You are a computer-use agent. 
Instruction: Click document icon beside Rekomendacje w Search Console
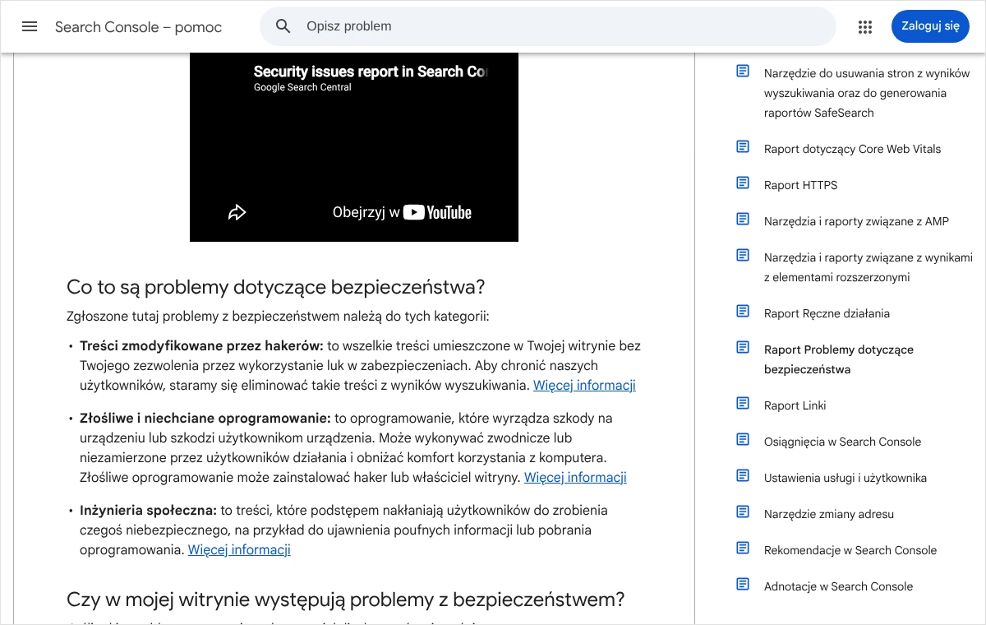(x=743, y=549)
